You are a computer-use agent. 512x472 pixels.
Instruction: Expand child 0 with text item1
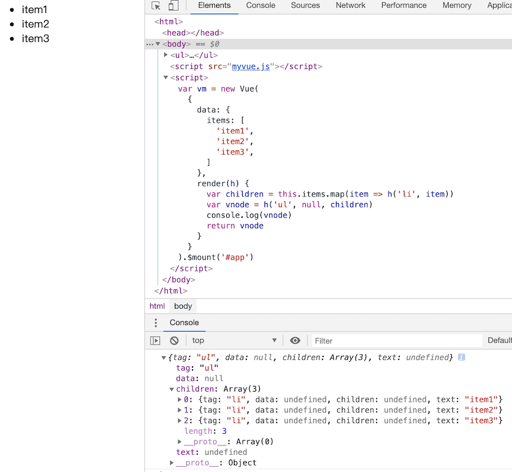point(180,399)
